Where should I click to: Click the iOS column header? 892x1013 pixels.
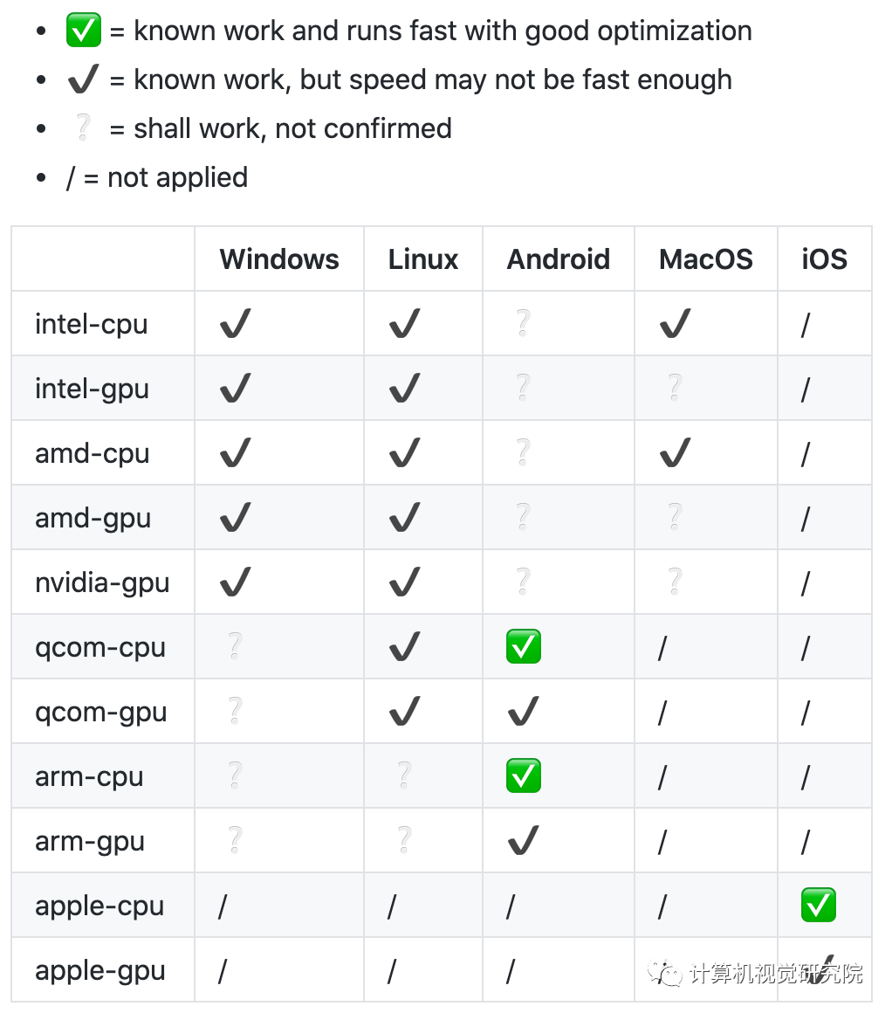tap(825, 259)
